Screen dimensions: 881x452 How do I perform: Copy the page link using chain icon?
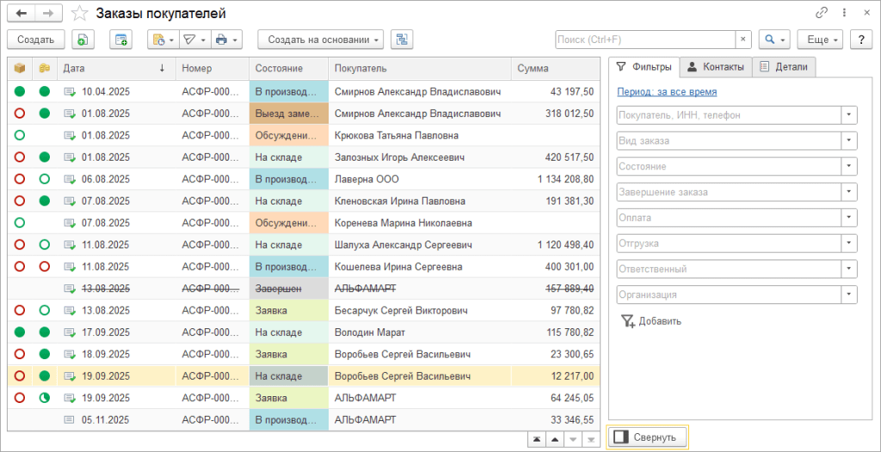coord(822,13)
